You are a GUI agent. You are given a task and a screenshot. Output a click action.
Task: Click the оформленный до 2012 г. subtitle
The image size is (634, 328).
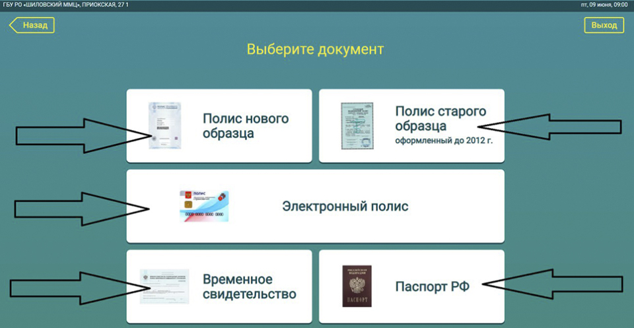(x=444, y=141)
